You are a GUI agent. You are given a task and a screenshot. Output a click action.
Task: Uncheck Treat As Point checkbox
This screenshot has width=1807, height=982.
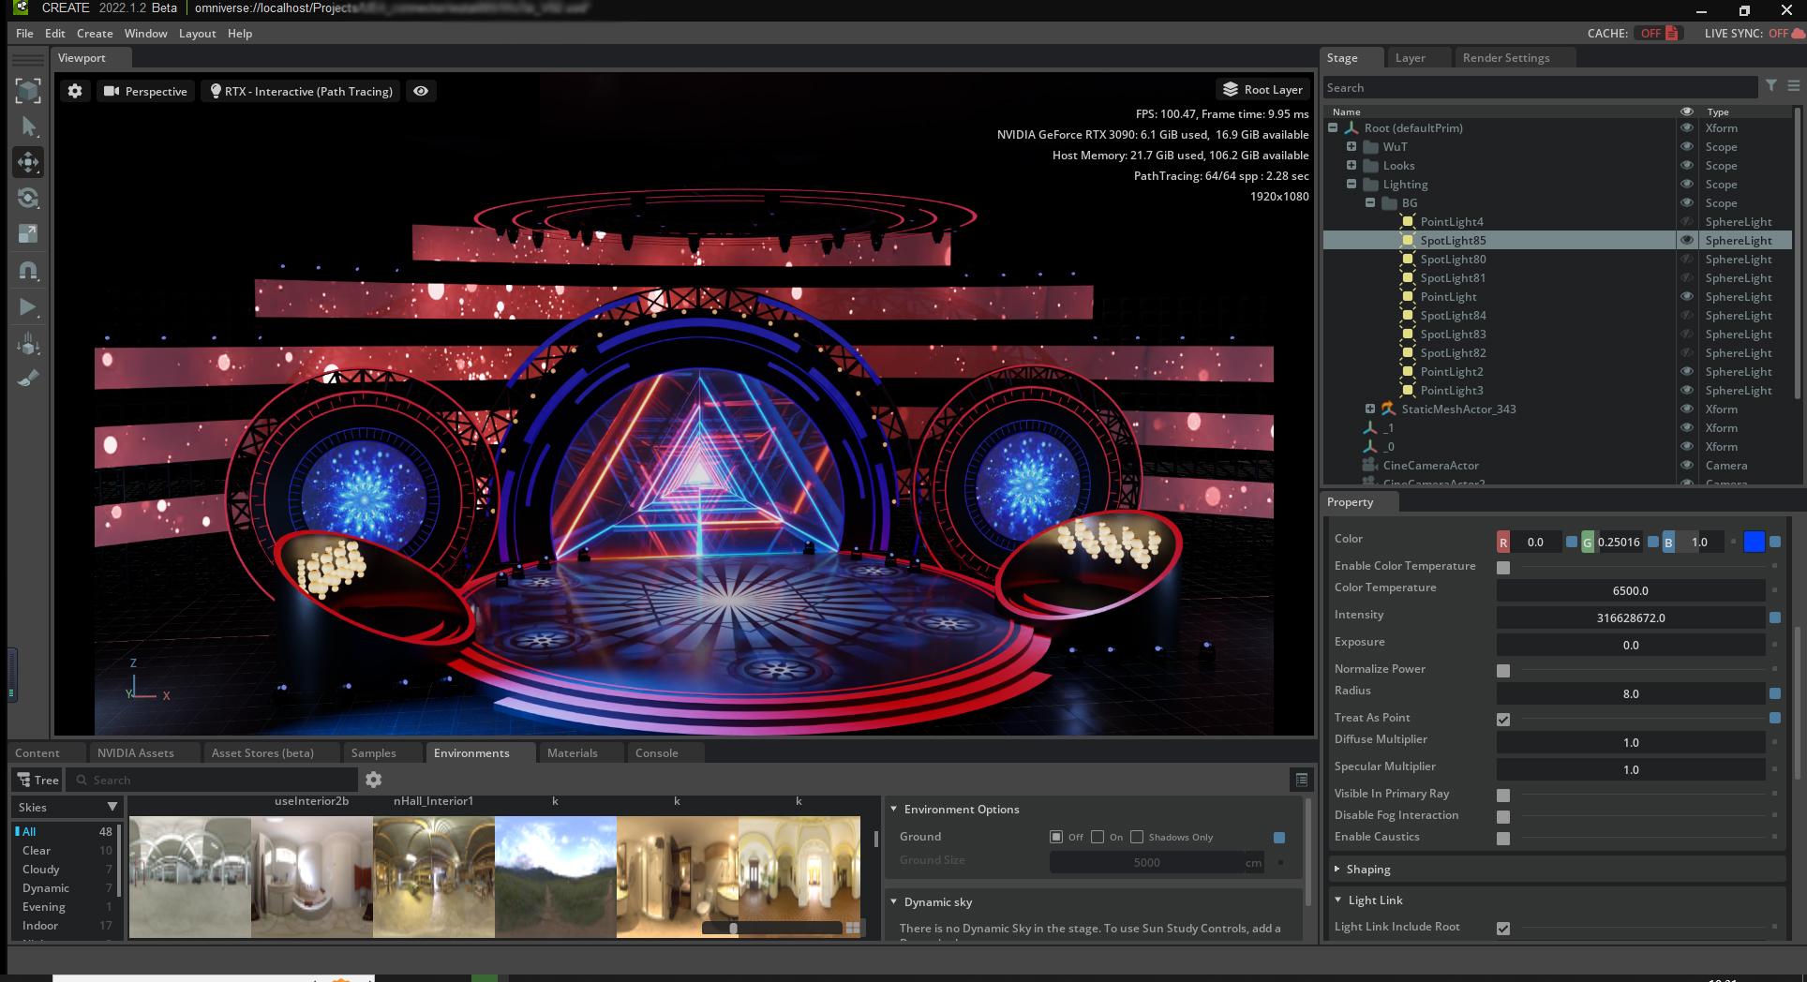(x=1503, y=720)
